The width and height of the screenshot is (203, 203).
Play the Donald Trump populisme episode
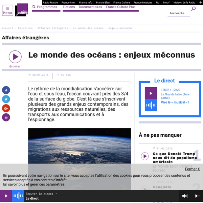(x=145, y=156)
